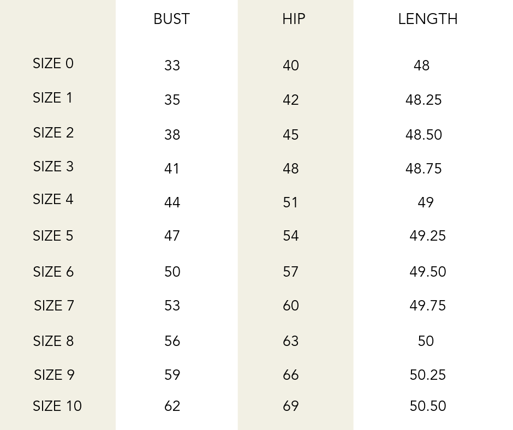Select bust value 62
Screen dimensions: 513x430
pyautogui.click(x=172, y=407)
